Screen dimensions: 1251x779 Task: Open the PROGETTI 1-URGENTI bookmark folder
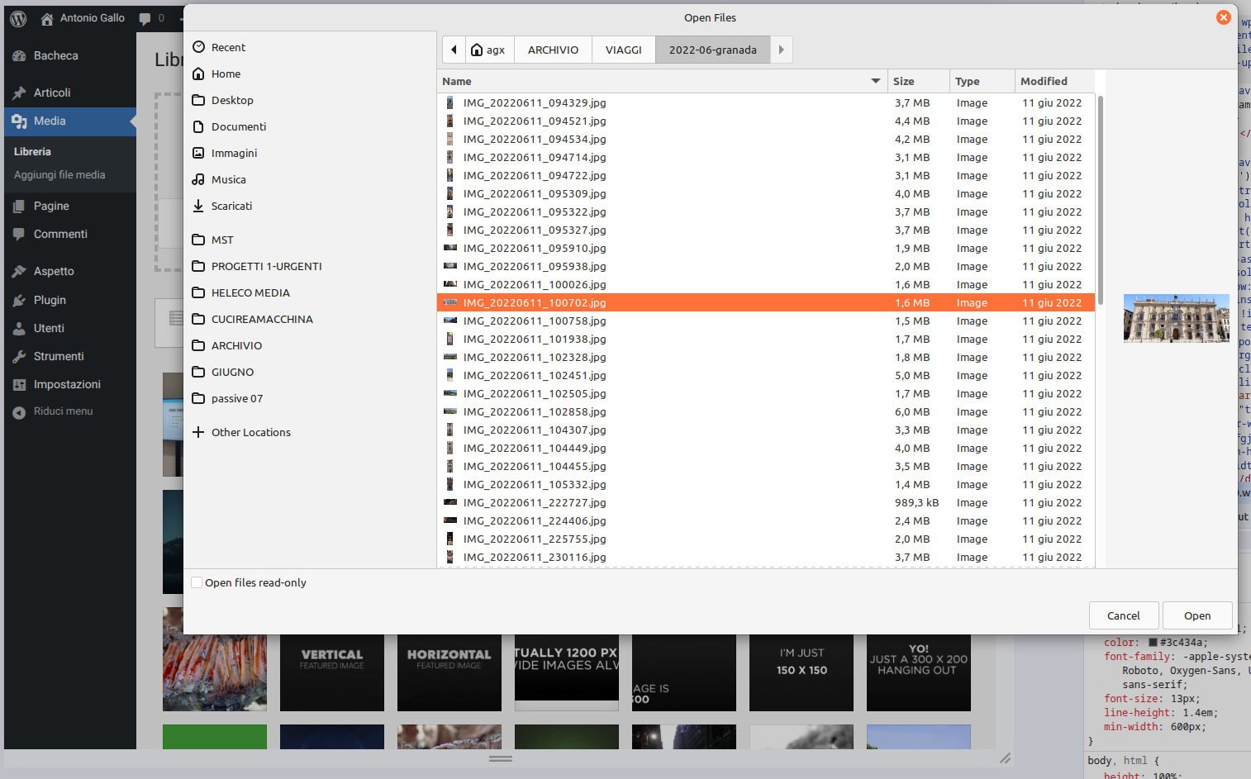tap(266, 266)
